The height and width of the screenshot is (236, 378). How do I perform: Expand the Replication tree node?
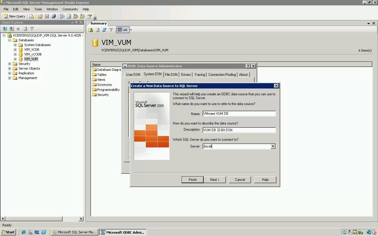tap(9, 73)
